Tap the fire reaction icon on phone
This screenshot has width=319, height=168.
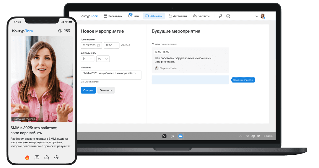pyautogui.click(x=27, y=157)
